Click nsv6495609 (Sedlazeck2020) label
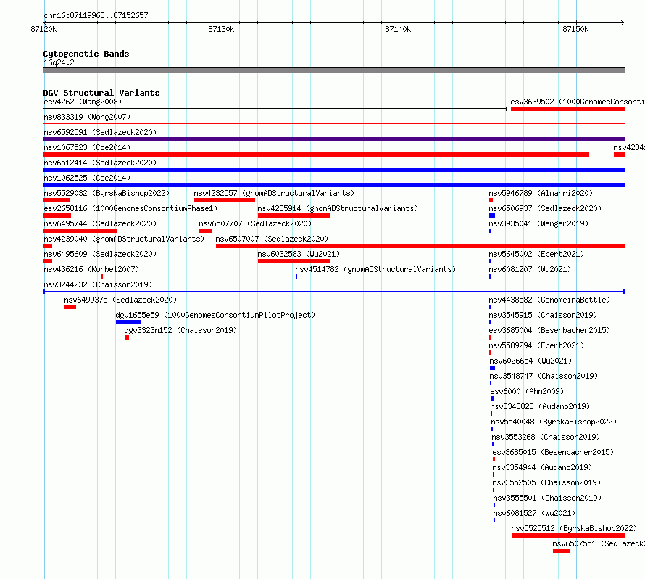This screenshot has width=645, height=579. [100, 254]
